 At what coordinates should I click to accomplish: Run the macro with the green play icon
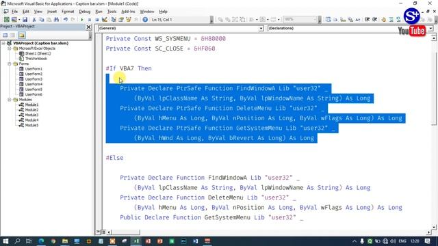pyautogui.click(x=82, y=20)
